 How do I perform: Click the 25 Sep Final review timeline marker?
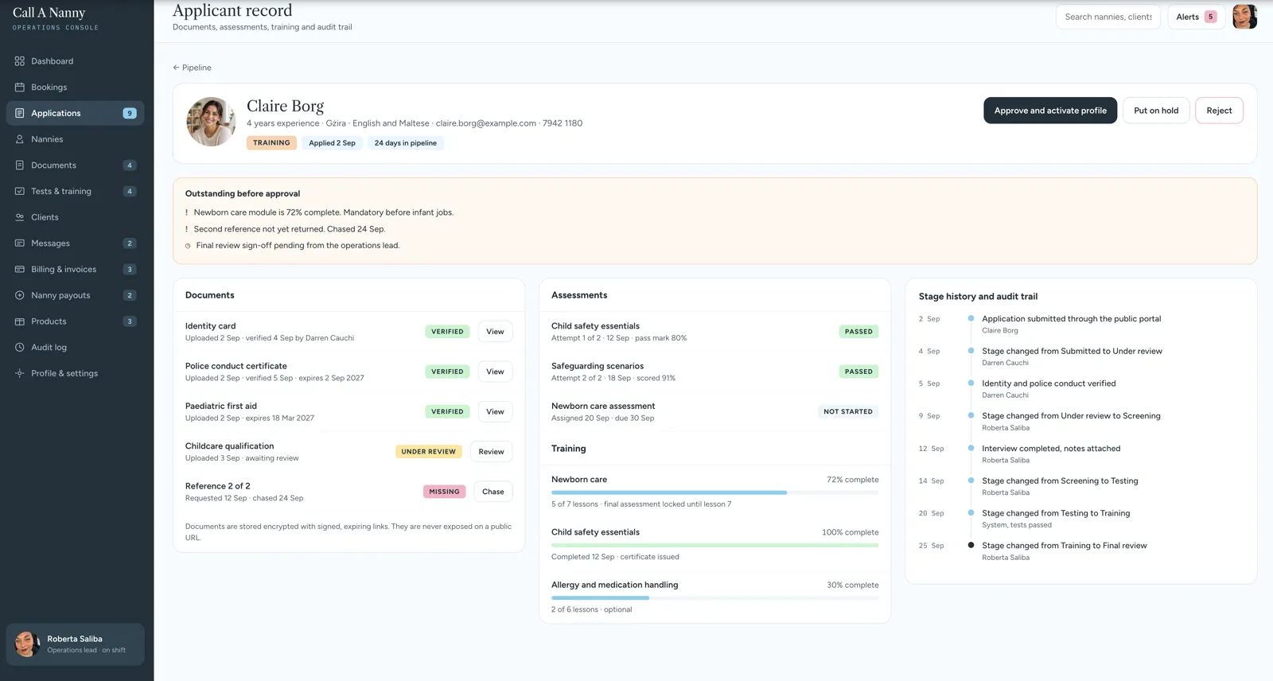pyautogui.click(x=971, y=545)
